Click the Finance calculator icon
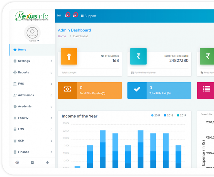214x177 pixels. coord(15,152)
